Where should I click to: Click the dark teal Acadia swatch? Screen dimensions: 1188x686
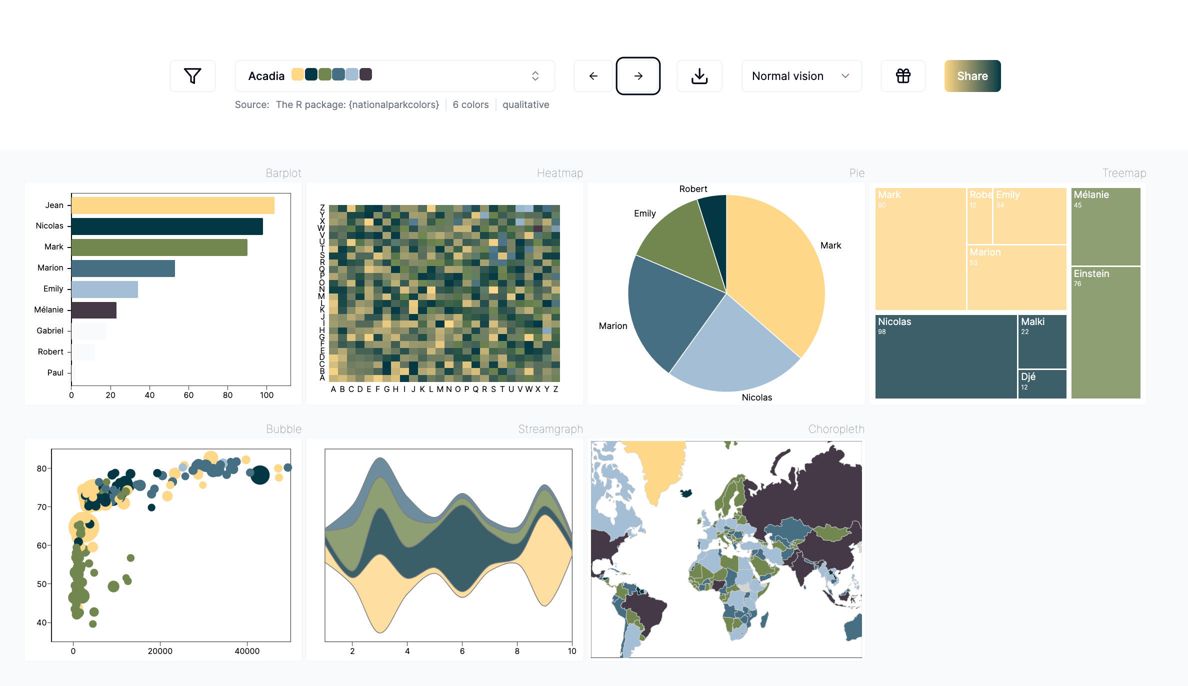pyautogui.click(x=311, y=74)
